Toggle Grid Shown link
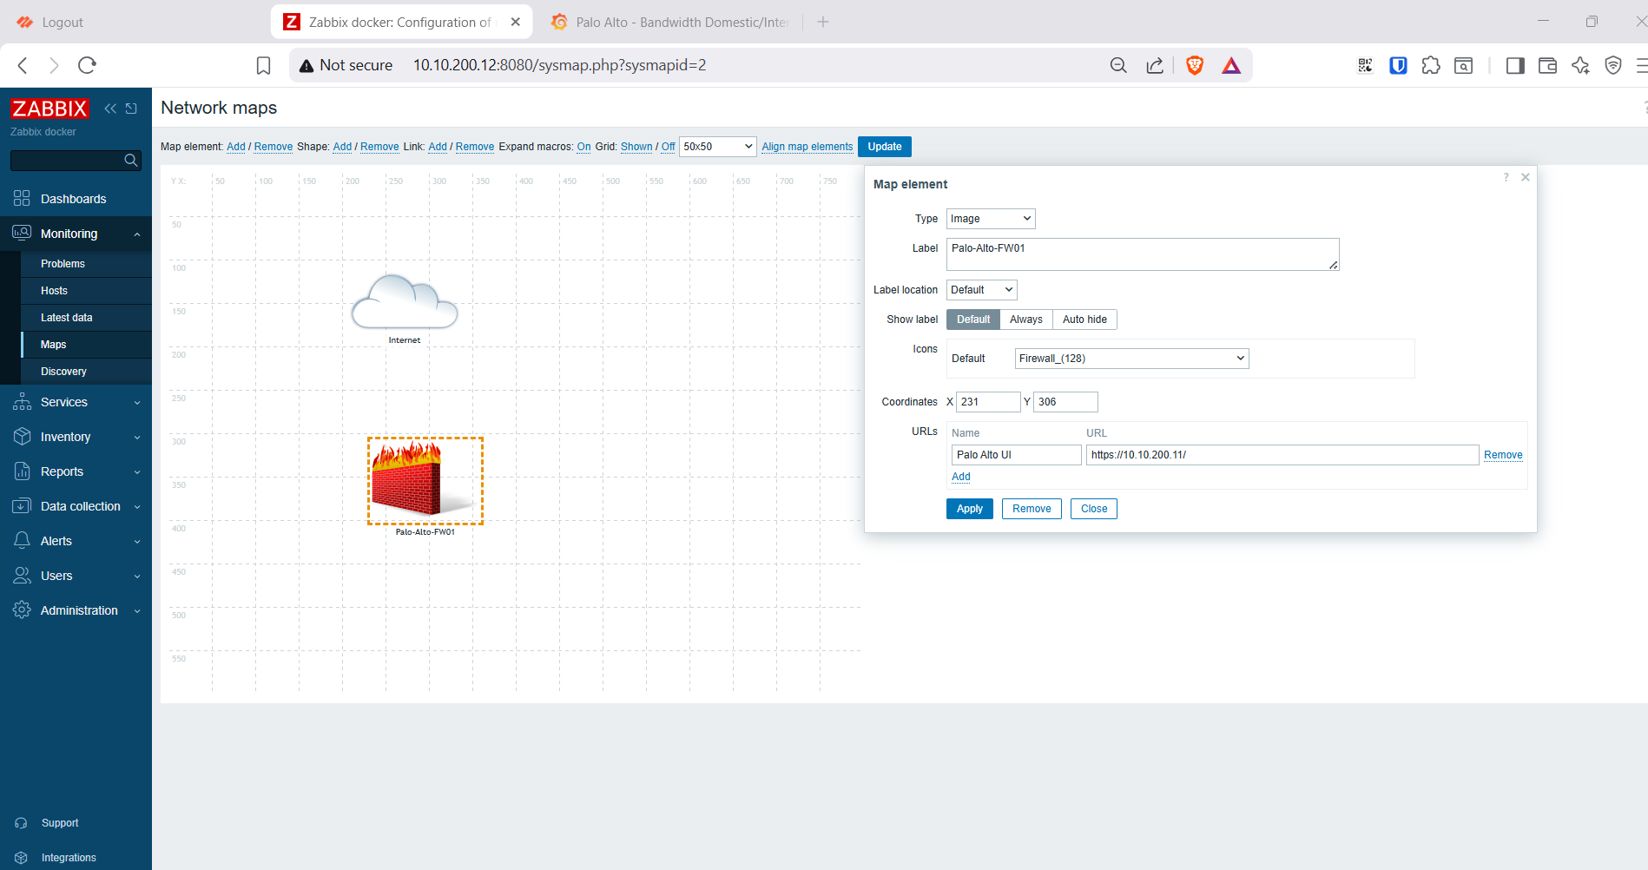The width and height of the screenshot is (1648, 870). coord(636,147)
